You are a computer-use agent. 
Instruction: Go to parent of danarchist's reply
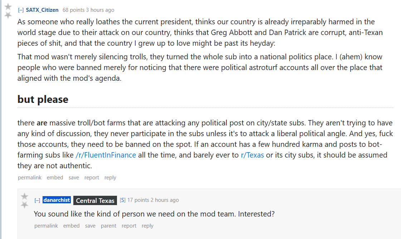(x=108, y=226)
